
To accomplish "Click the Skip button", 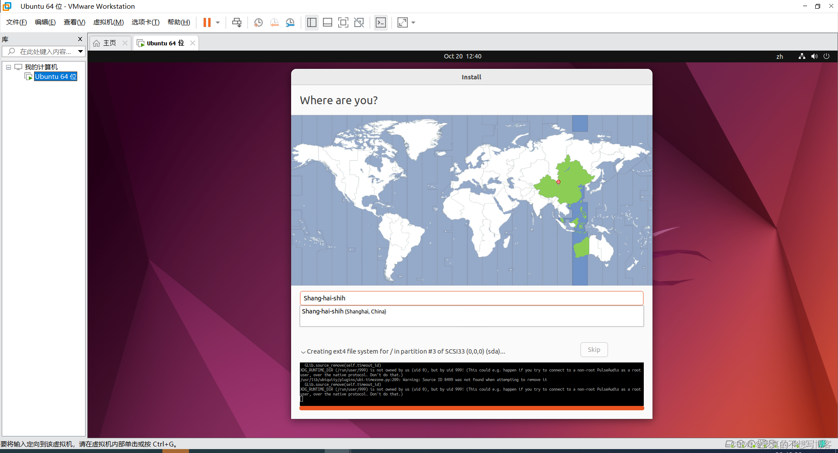I will pyautogui.click(x=594, y=350).
